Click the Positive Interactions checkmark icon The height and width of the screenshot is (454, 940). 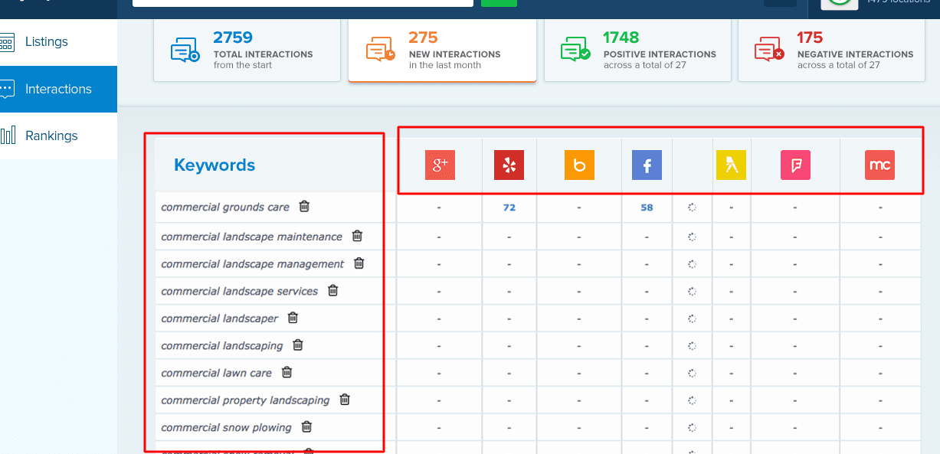point(575,51)
